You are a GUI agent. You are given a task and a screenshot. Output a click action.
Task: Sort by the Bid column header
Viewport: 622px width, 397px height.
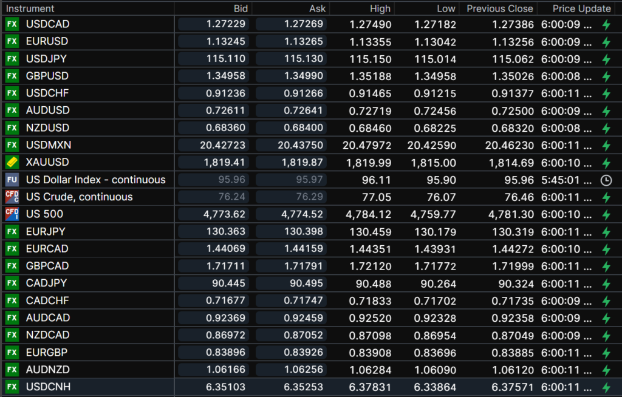[241, 8]
